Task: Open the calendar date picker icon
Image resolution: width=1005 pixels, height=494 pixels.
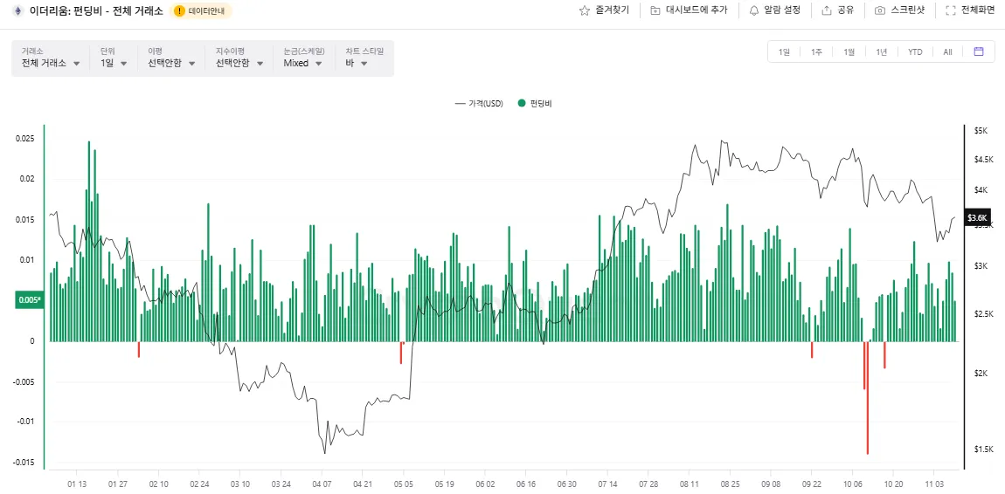Action: pos(979,51)
